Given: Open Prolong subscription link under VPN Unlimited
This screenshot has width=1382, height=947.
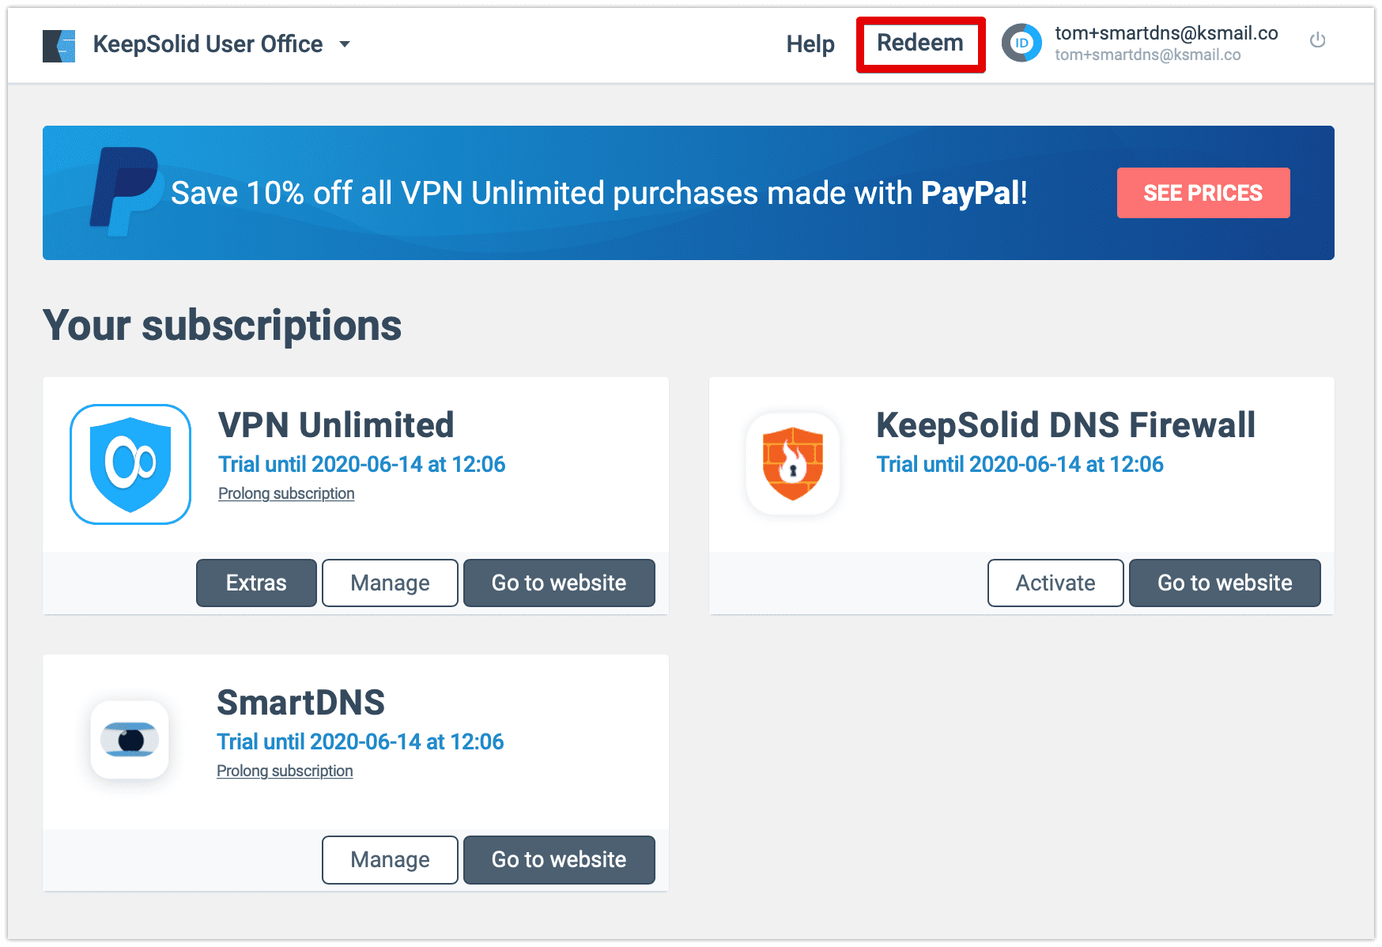Looking at the screenshot, I should point(286,493).
